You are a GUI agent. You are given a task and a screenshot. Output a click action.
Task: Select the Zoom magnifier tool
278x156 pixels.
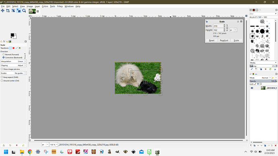point(24,11)
